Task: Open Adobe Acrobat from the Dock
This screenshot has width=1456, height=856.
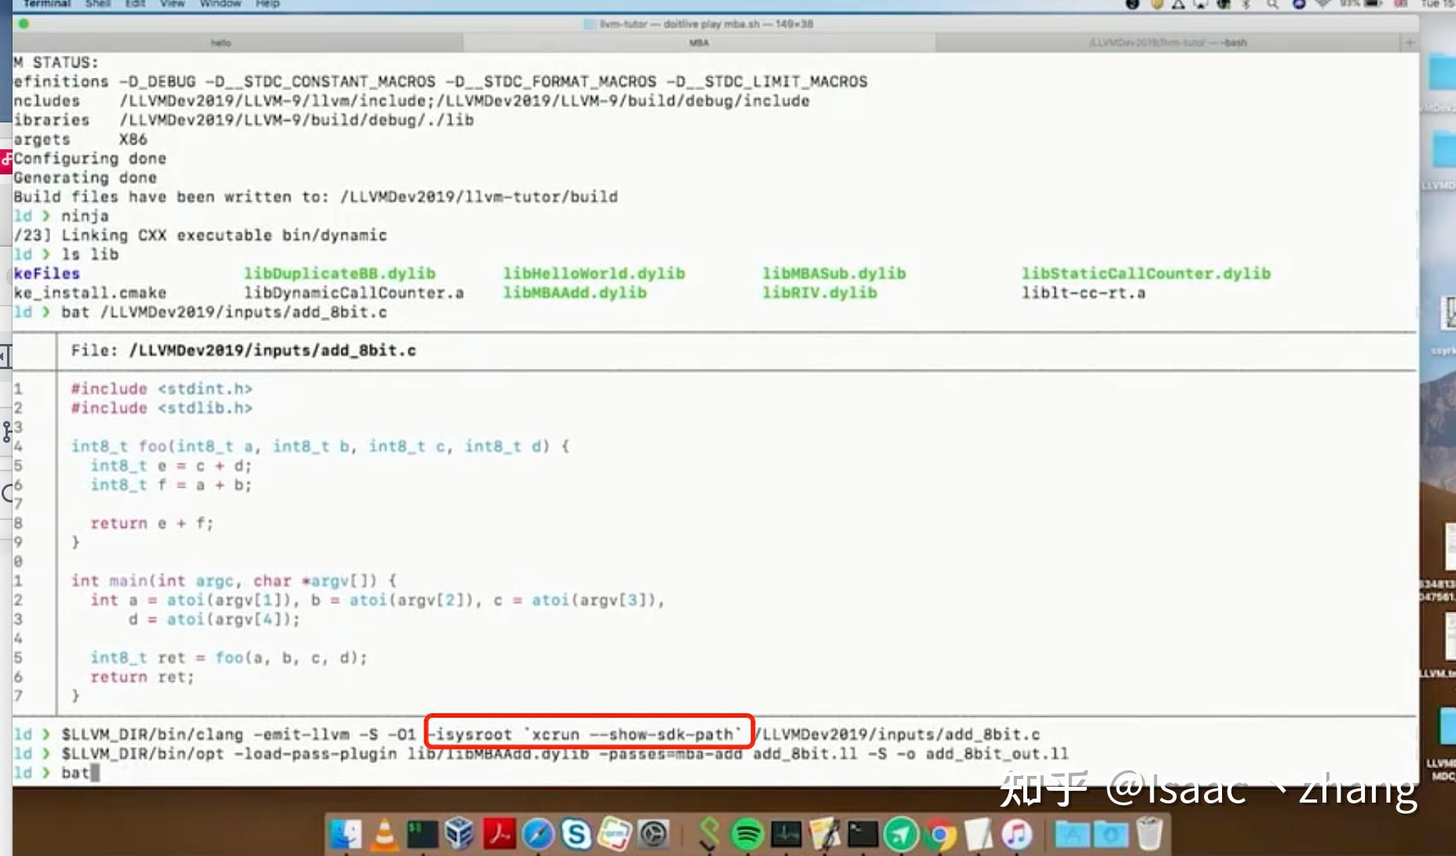Action: [498, 835]
